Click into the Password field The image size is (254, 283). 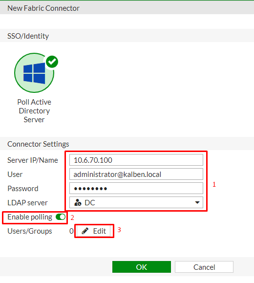click(x=136, y=188)
